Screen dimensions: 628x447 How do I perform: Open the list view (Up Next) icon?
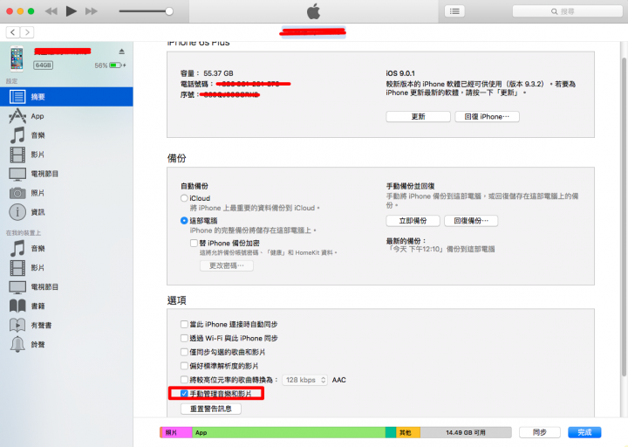[x=454, y=11]
